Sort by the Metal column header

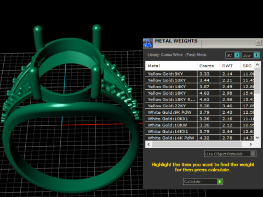tap(171, 66)
